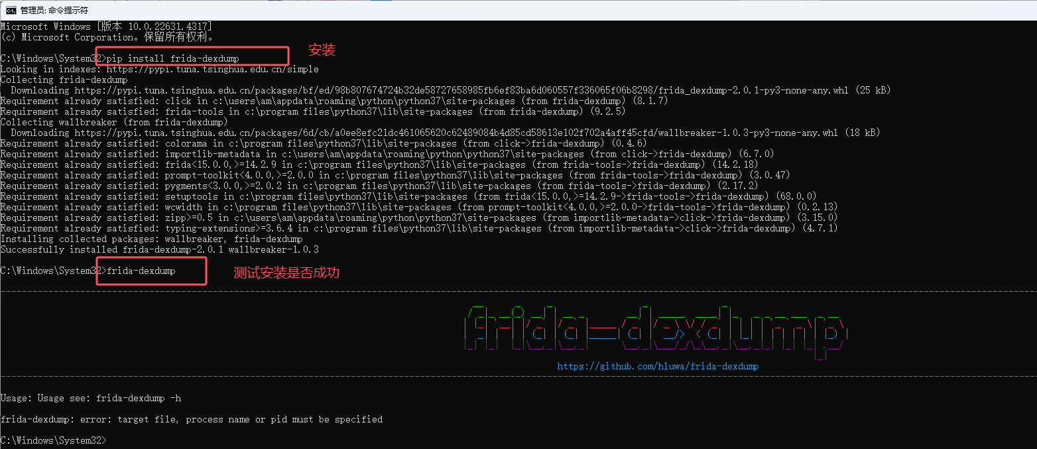Click the window title '管理员: 命令提示符'
1037x449 pixels.
pyautogui.click(x=54, y=11)
